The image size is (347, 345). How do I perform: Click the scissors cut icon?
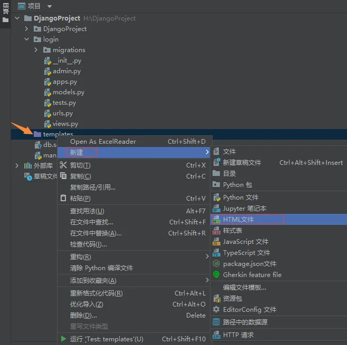(x=63, y=165)
